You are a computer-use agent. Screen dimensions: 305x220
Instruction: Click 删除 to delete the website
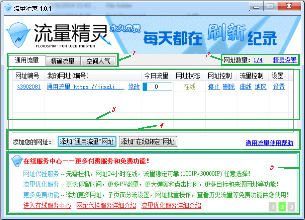pyautogui.click(x=228, y=87)
